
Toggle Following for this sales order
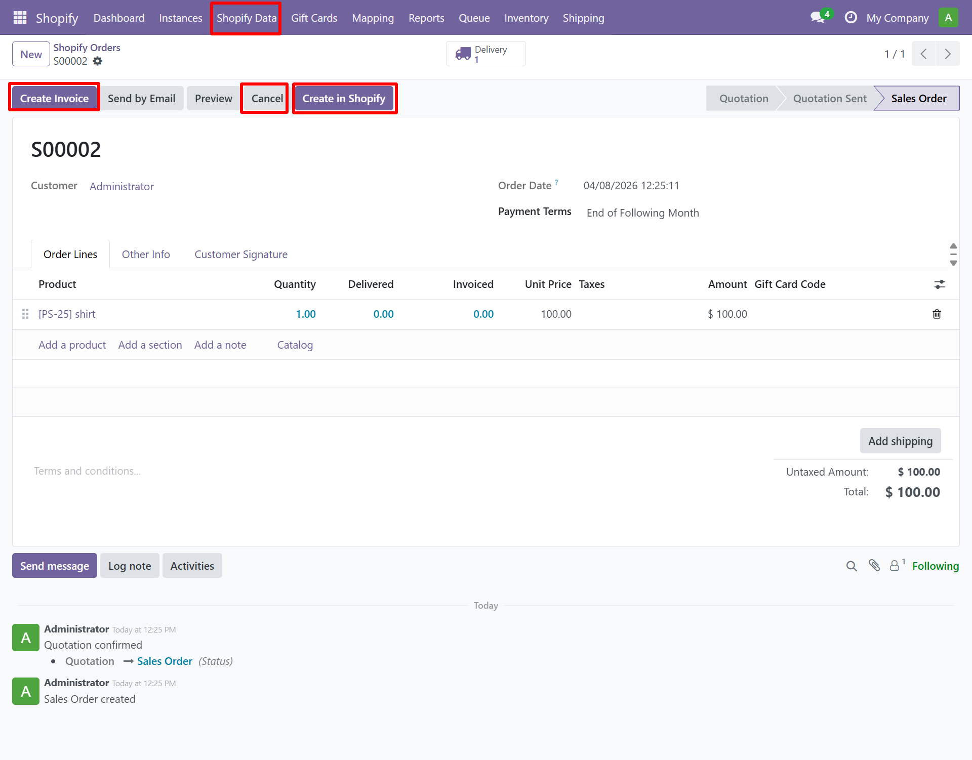936,565
